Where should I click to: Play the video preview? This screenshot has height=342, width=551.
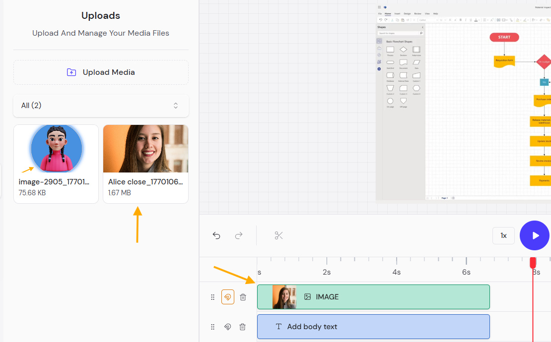click(535, 235)
